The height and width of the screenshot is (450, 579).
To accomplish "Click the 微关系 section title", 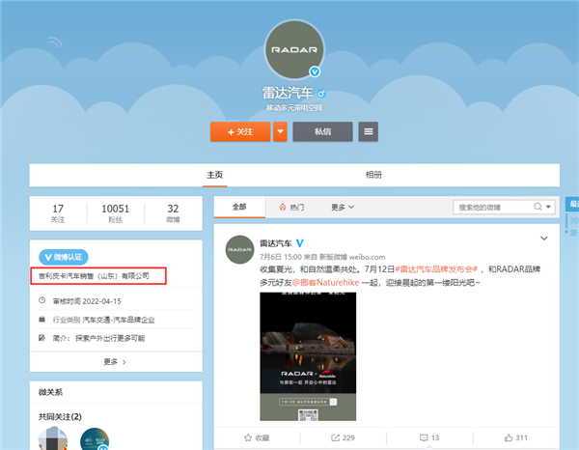I will tap(50, 392).
